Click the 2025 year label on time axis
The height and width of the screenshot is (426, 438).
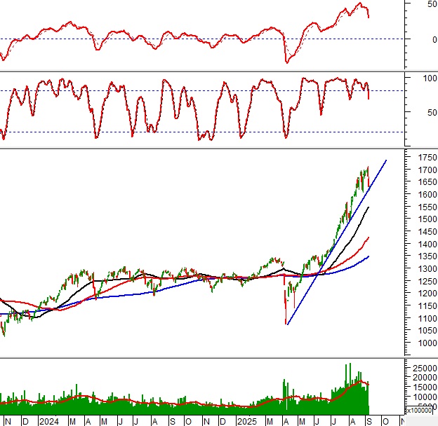tap(246, 421)
